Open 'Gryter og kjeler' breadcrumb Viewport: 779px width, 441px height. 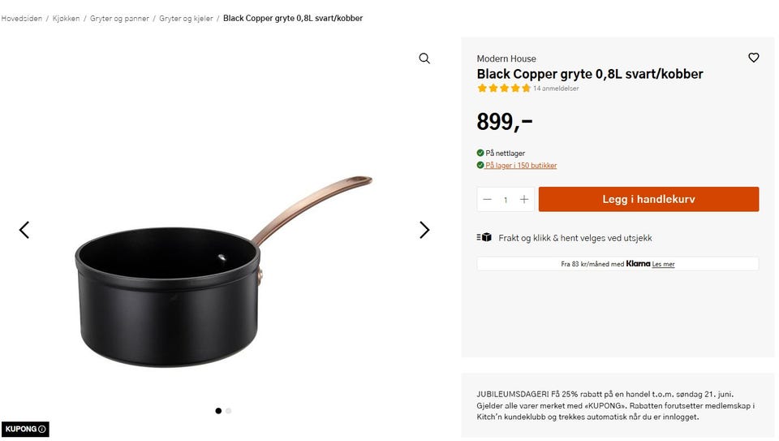pyautogui.click(x=186, y=19)
